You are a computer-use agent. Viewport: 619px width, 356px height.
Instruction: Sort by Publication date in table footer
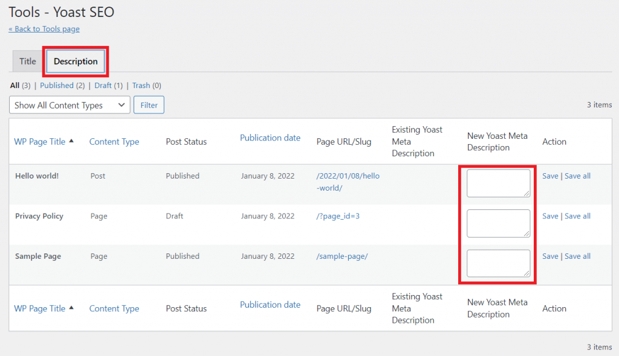pos(270,305)
